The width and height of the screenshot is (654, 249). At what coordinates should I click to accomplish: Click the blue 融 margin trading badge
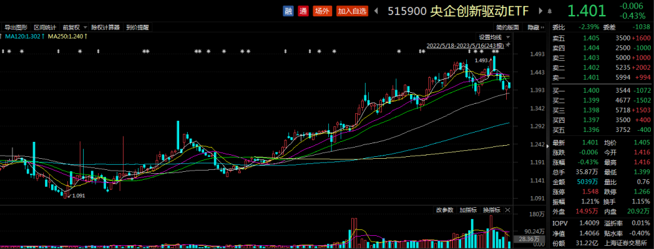(288, 11)
